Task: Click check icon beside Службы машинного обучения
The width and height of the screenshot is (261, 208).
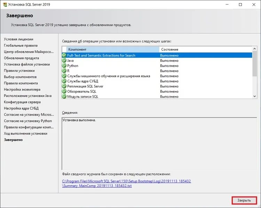Action: tap(64, 76)
